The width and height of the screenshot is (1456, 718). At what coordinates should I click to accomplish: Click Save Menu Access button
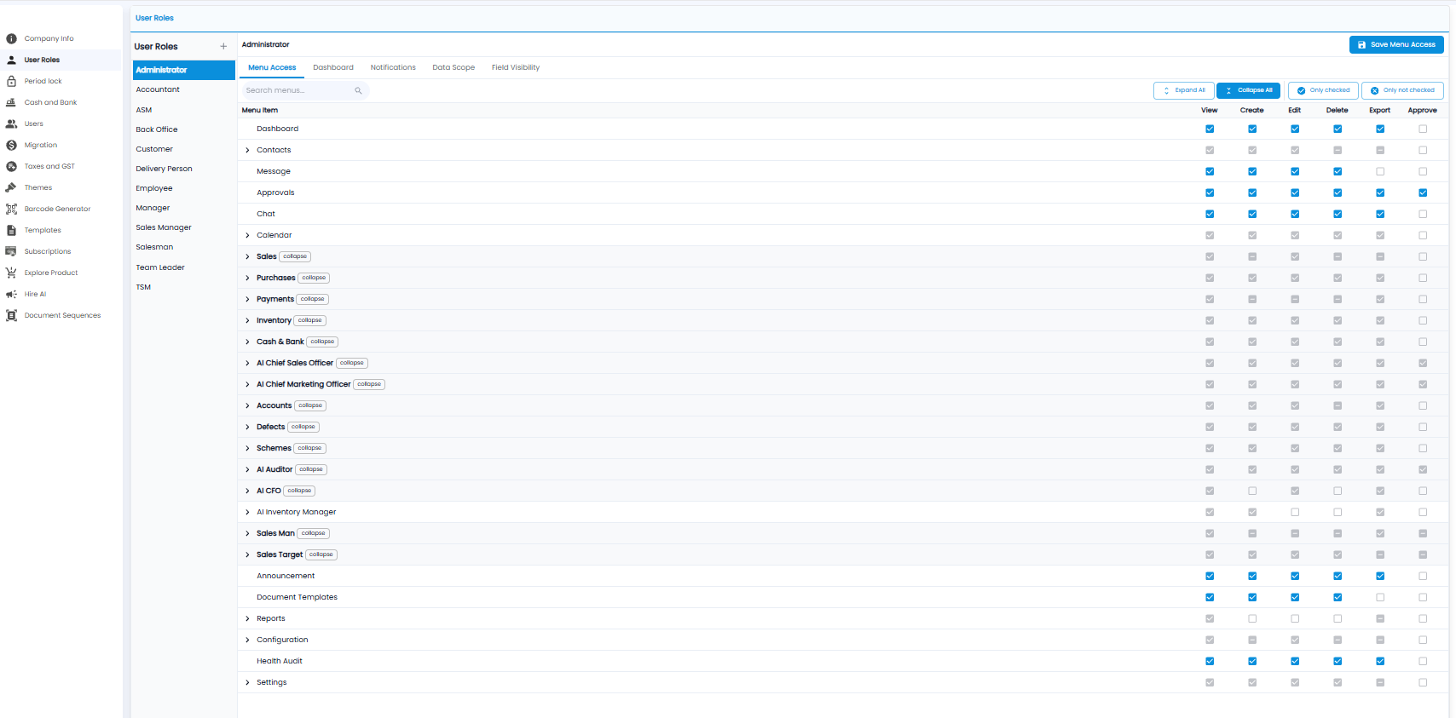tap(1396, 44)
